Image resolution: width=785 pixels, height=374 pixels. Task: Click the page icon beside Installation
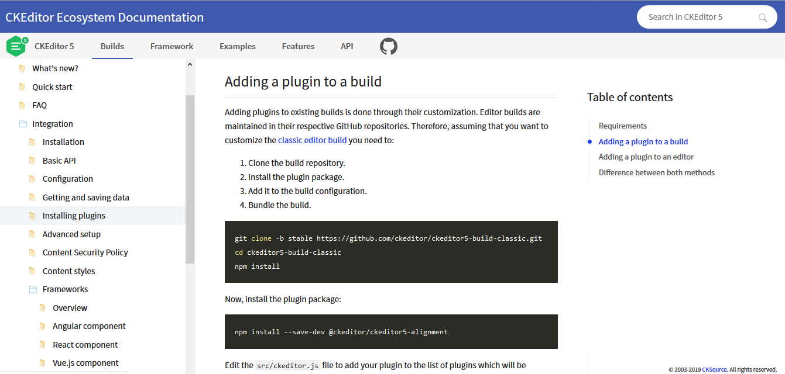32,142
